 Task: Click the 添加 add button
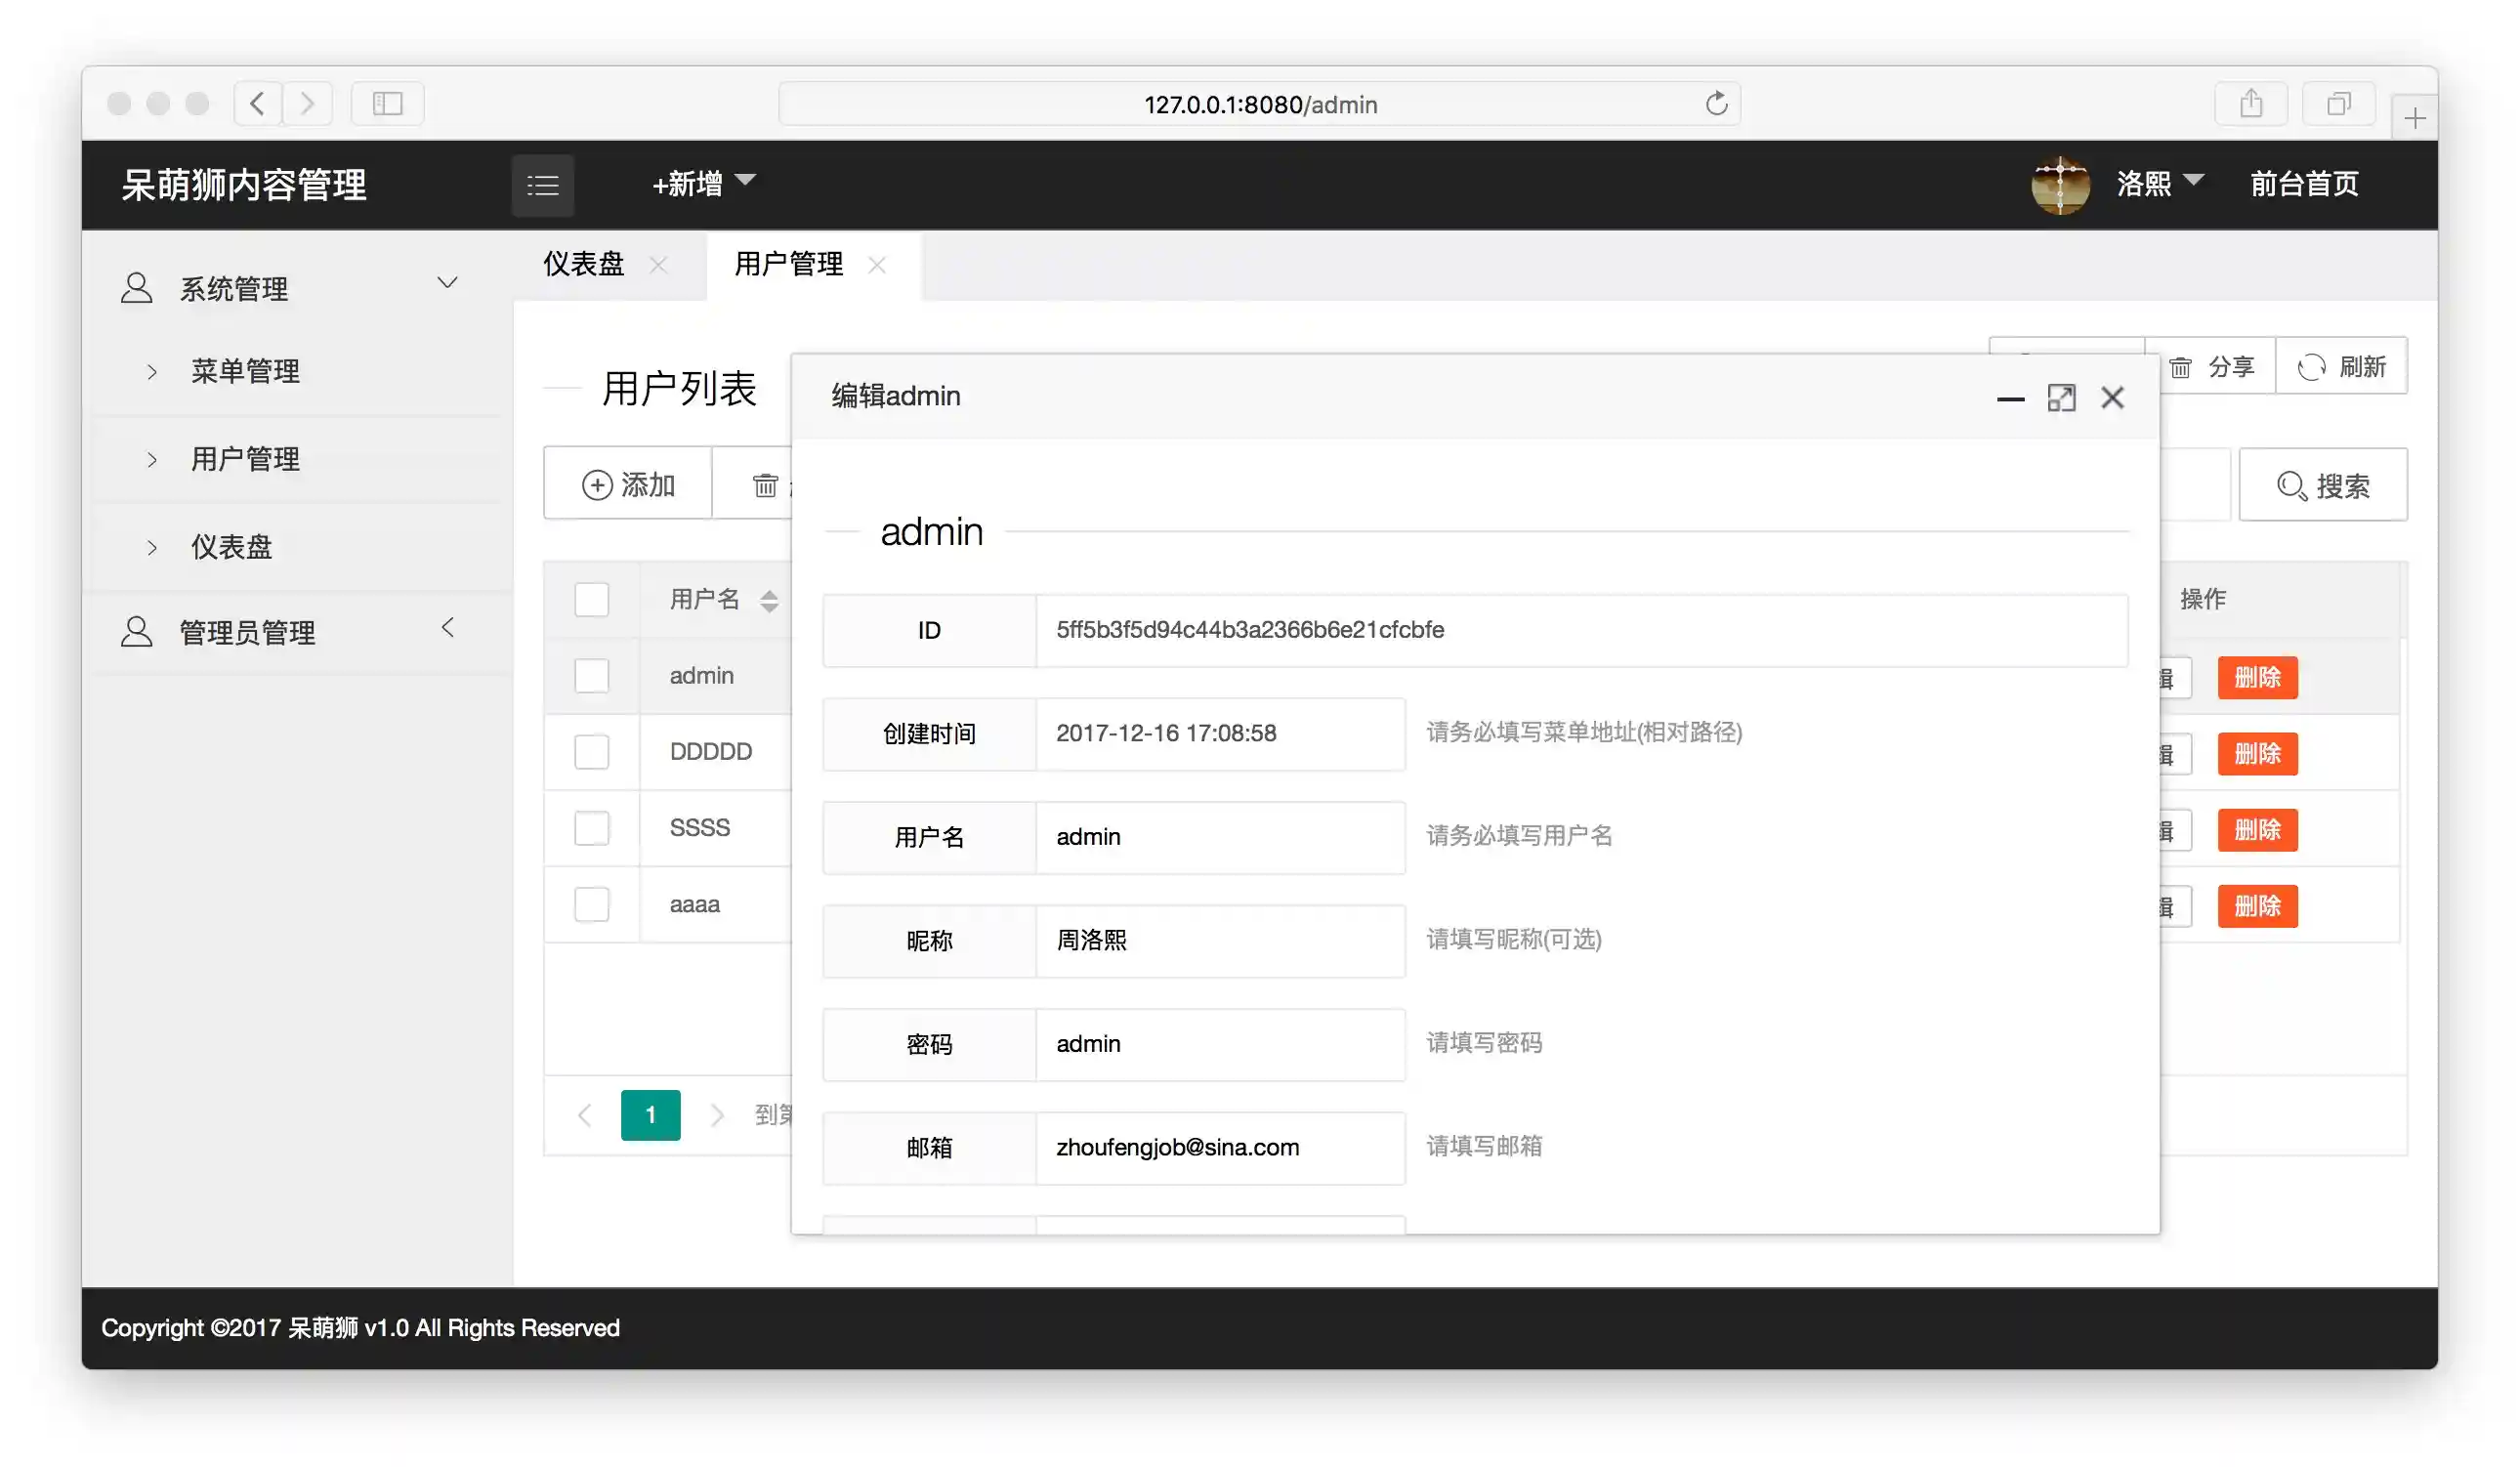[x=628, y=484]
